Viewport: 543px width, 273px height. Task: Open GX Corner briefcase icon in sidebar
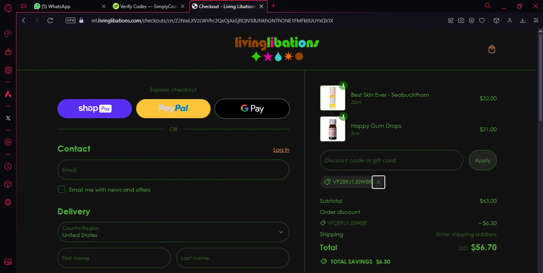8,52
